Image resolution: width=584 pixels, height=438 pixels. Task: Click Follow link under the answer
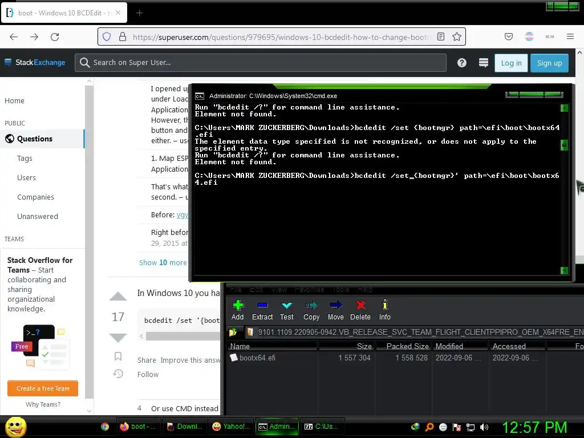click(x=148, y=374)
